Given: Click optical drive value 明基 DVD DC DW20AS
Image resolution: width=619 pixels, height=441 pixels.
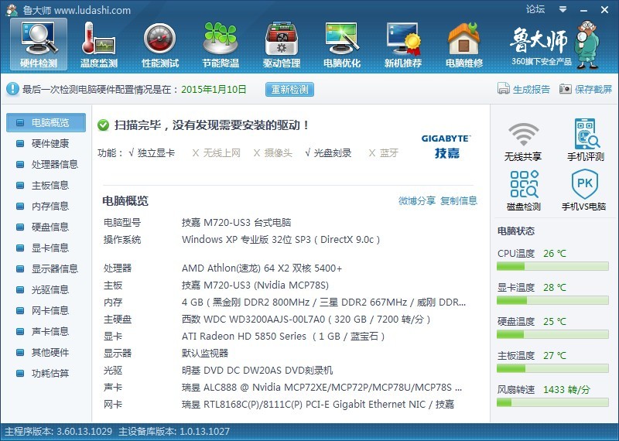Looking at the screenshot, I should click(x=257, y=371).
